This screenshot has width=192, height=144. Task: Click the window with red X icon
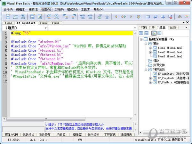click(170, 17)
